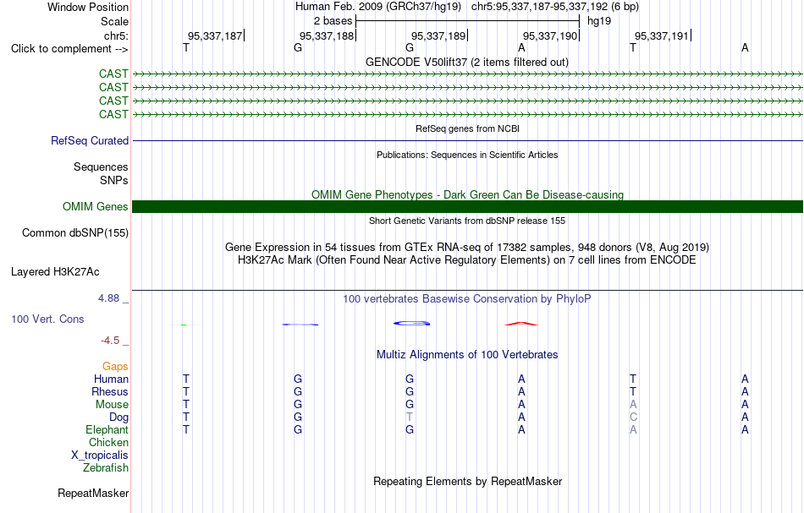The height and width of the screenshot is (513, 804).
Task: Click the Mouse row faded A base
Action: coord(633,405)
